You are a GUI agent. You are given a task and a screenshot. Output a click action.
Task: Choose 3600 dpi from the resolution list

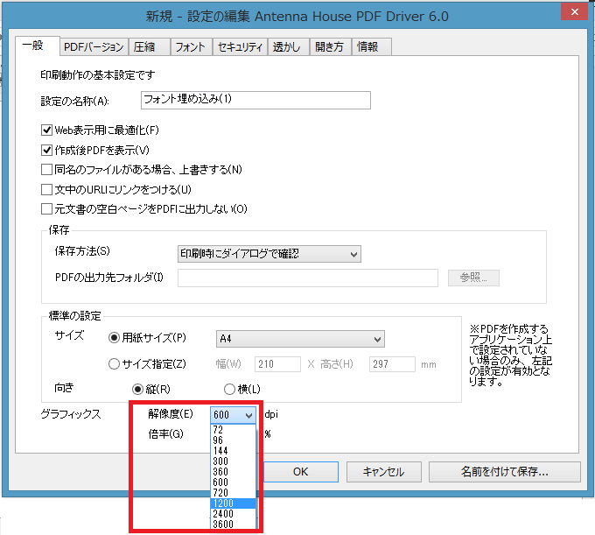233,524
